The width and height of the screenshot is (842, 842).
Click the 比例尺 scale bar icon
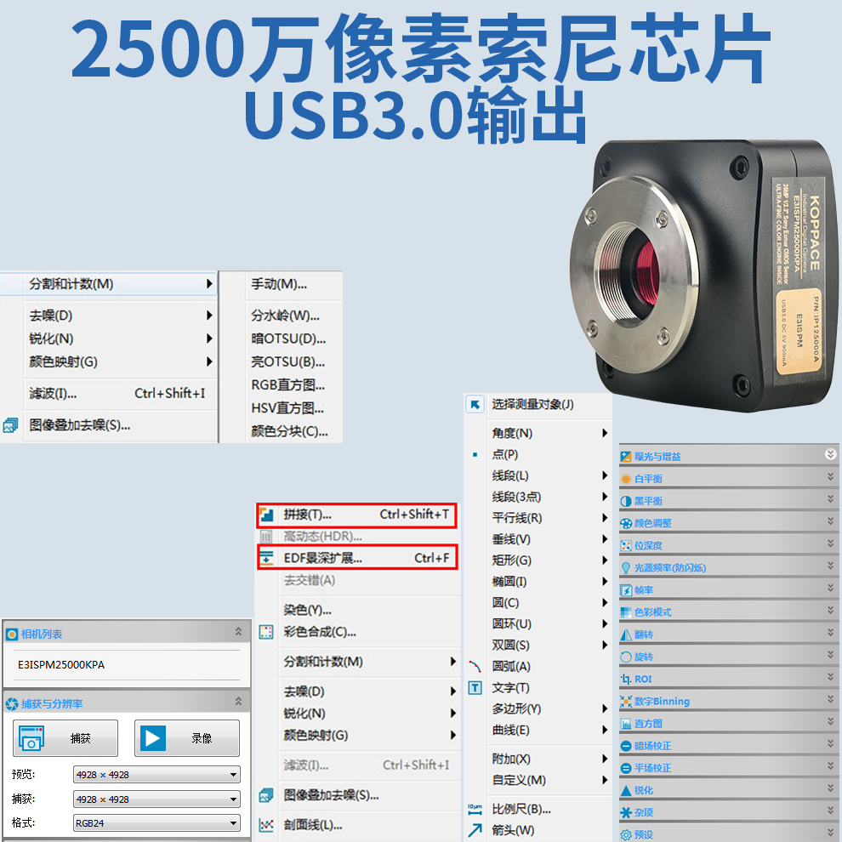click(x=475, y=809)
